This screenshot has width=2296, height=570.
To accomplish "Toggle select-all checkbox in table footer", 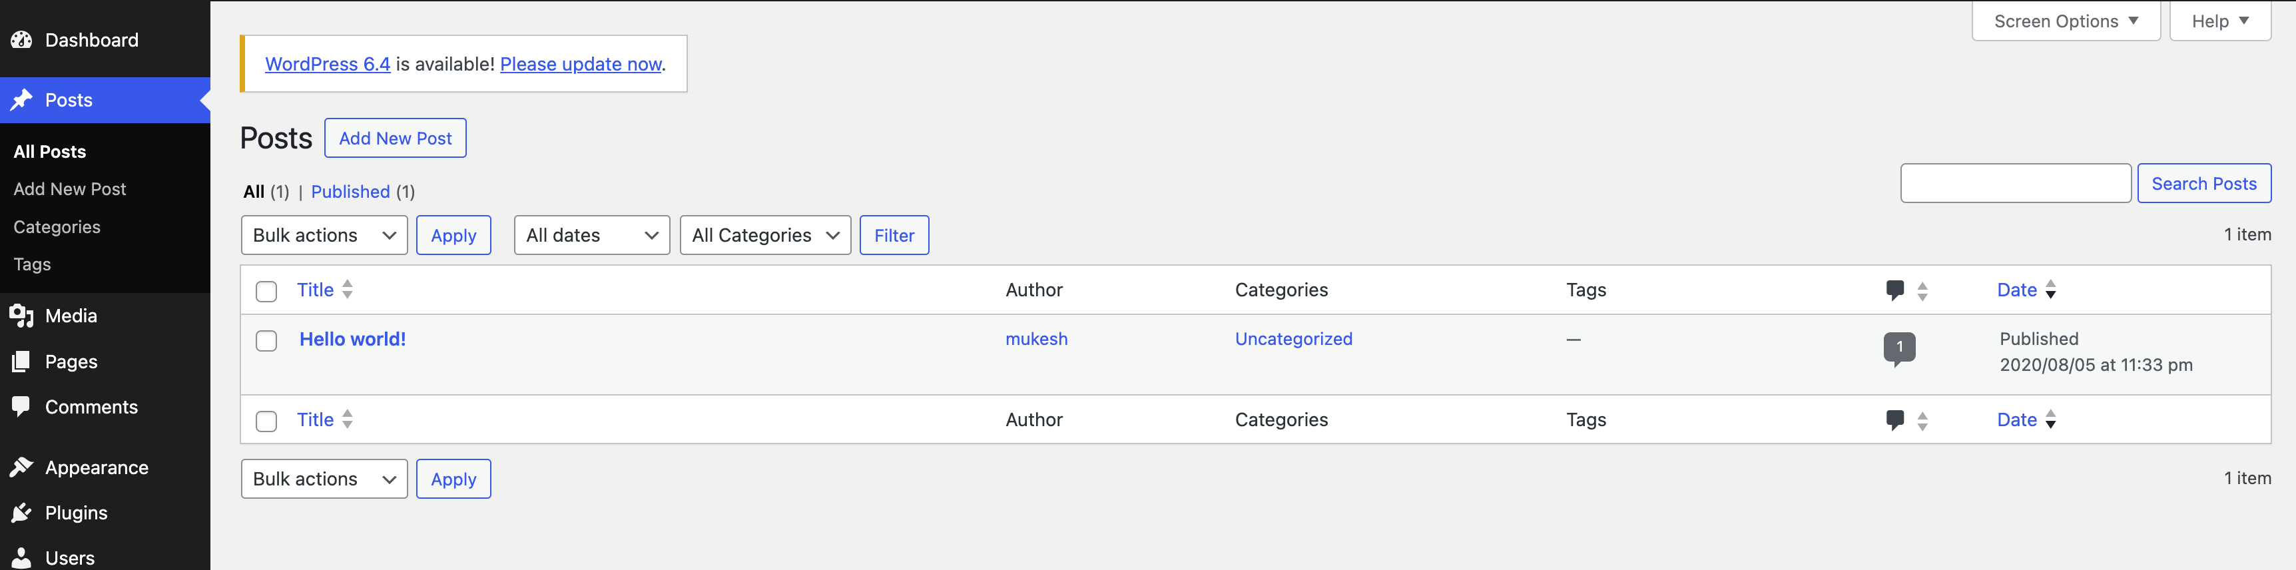I will coord(266,422).
